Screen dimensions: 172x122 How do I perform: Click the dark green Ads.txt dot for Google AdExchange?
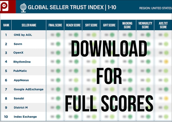pyautogui.click(x=166, y=89)
